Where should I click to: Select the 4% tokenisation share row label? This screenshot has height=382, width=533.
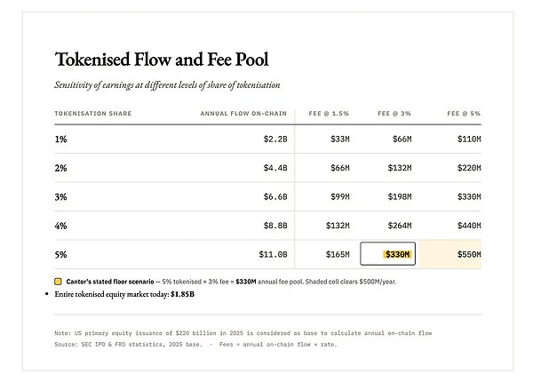[x=60, y=226]
